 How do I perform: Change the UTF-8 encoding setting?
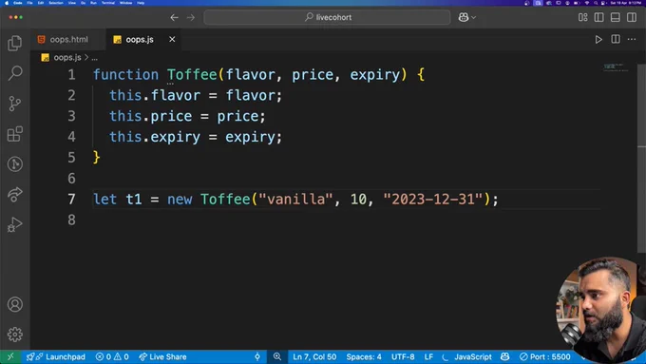tap(403, 356)
